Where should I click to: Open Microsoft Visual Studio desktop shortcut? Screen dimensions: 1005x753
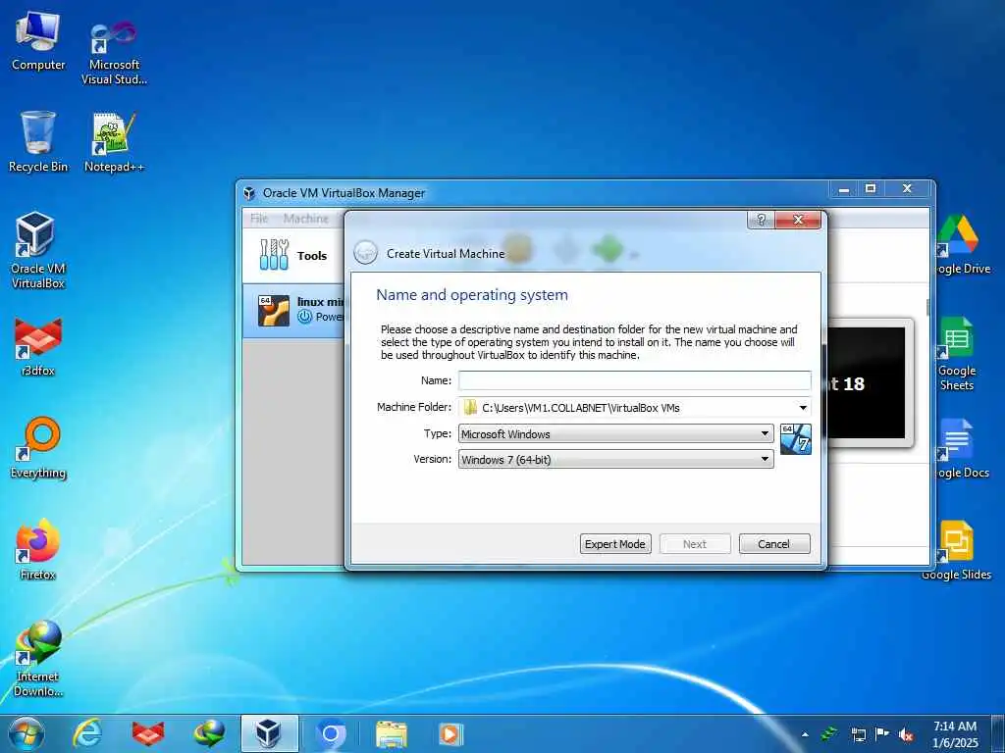(x=114, y=51)
